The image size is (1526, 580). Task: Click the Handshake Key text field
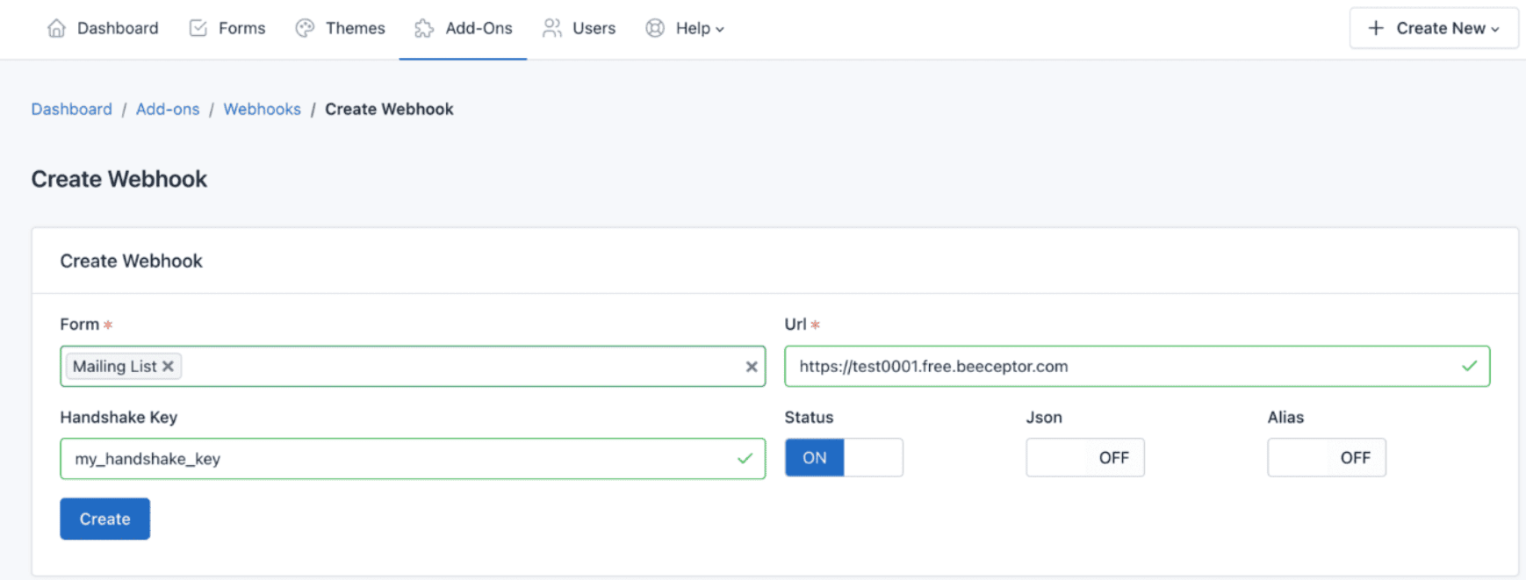click(x=395, y=459)
